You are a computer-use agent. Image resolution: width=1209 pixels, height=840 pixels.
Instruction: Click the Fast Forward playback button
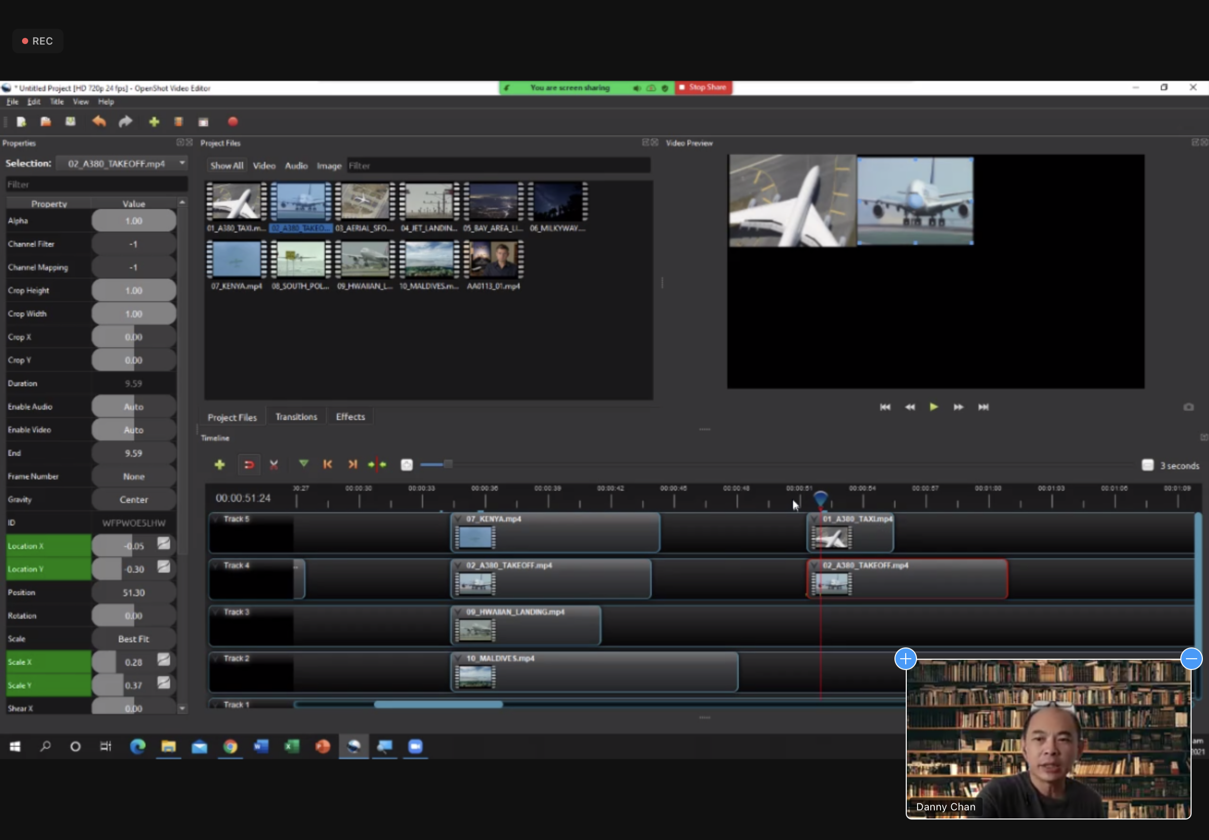coord(958,407)
